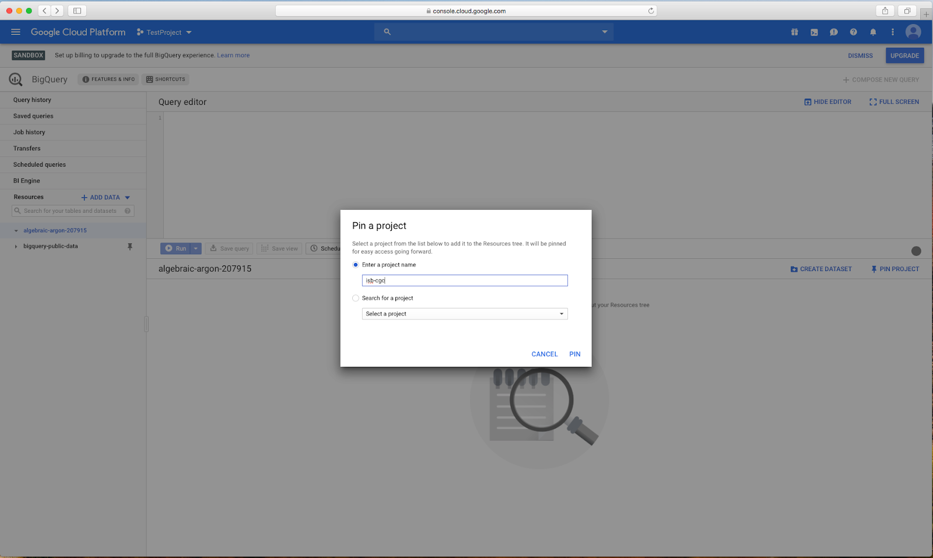Collapse the algebraic-argon-207915 tree node
The height and width of the screenshot is (558, 933).
click(x=16, y=231)
